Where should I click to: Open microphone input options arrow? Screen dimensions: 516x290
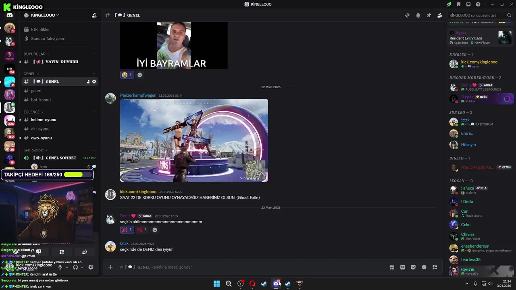click(67, 267)
